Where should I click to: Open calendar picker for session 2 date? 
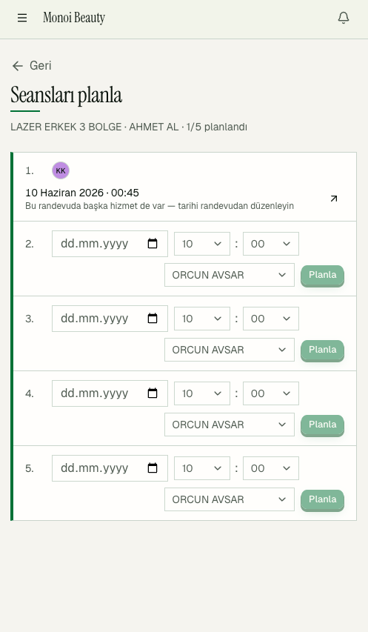click(x=153, y=244)
